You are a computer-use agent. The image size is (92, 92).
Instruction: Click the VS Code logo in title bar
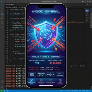pos(2,2)
